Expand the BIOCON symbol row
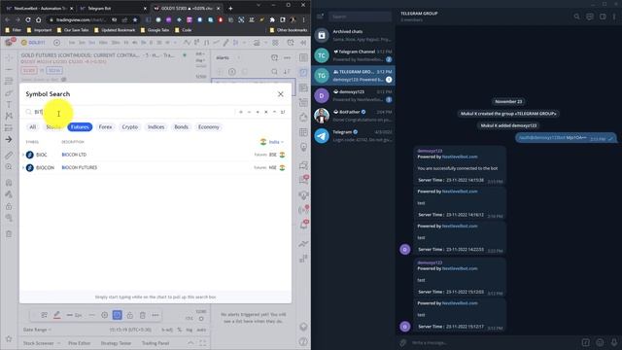This screenshot has width=622, height=350. click(23, 168)
